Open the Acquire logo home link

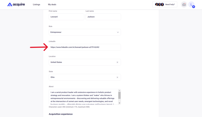pos(16,4)
